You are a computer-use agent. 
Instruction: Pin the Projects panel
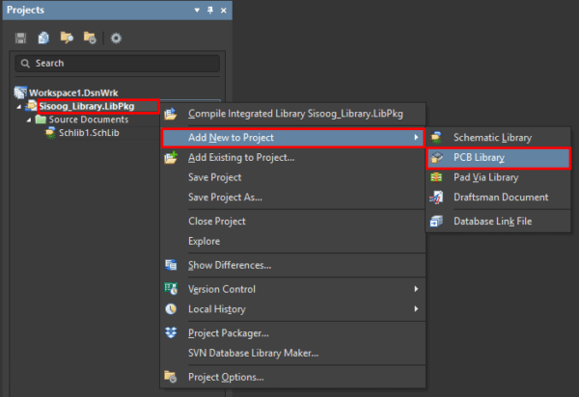tap(210, 11)
